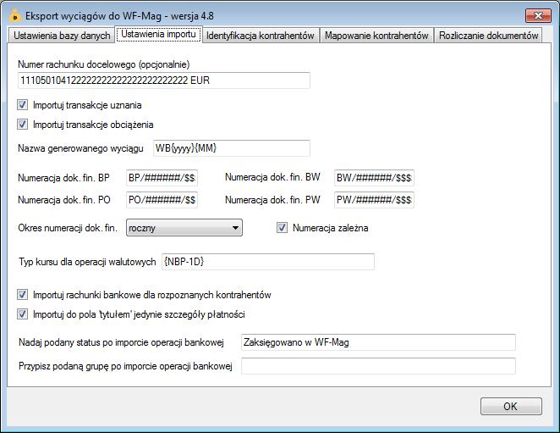Open Identyfikacja kontrahentów tab
The width and height of the screenshot is (560, 433).
pyautogui.click(x=261, y=36)
